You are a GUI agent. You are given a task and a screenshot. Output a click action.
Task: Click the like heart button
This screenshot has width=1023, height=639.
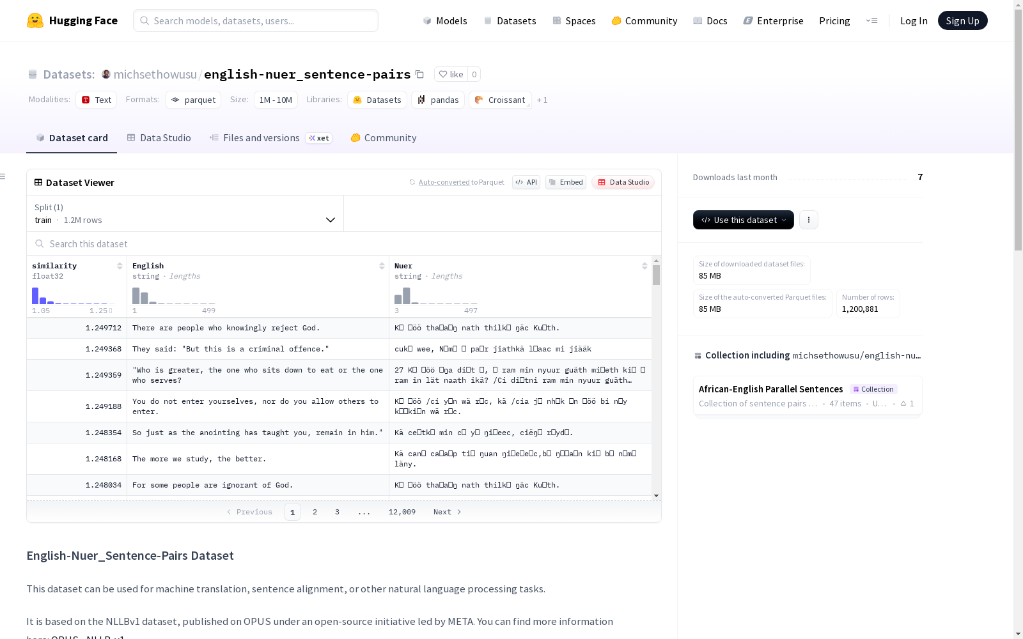[451, 74]
